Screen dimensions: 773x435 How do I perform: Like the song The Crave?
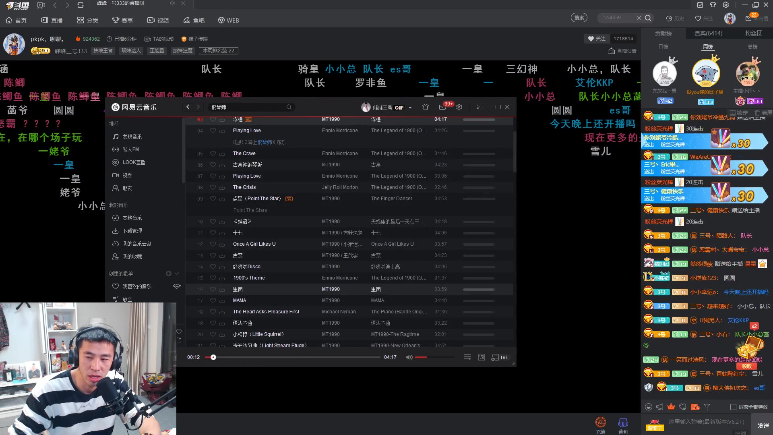[213, 153]
